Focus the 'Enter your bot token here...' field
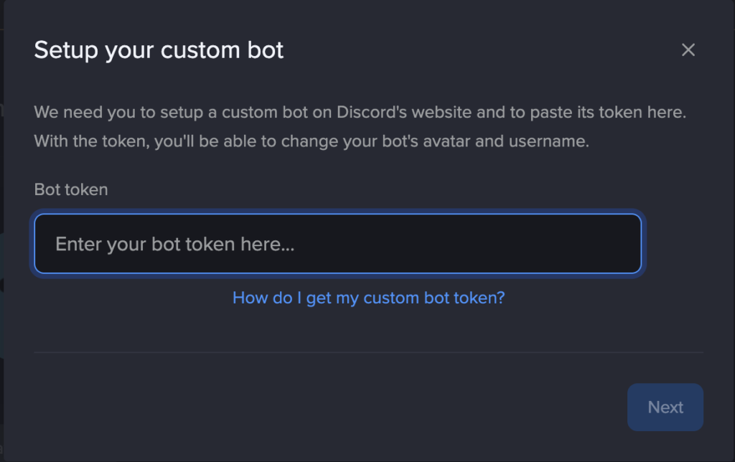 (337, 244)
